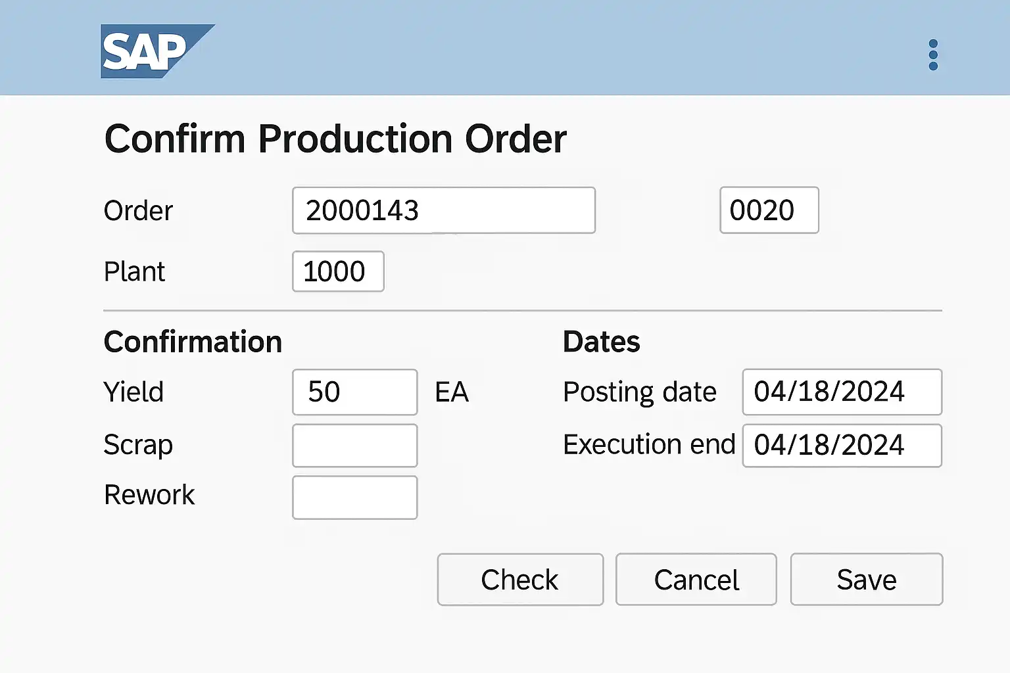Select the Posting date field
The width and height of the screenshot is (1010, 673).
(x=842, y=392)
